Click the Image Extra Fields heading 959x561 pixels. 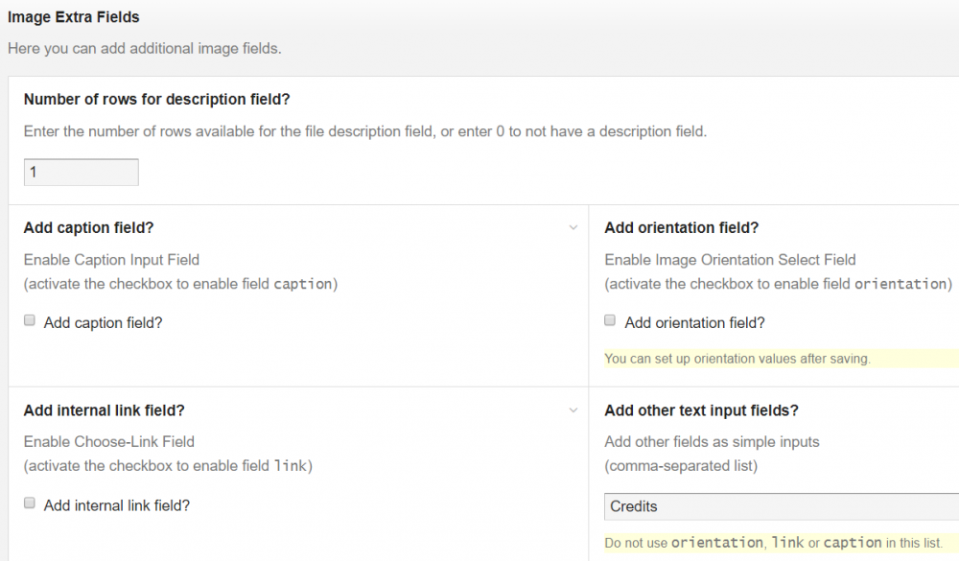tap(73, 16)
